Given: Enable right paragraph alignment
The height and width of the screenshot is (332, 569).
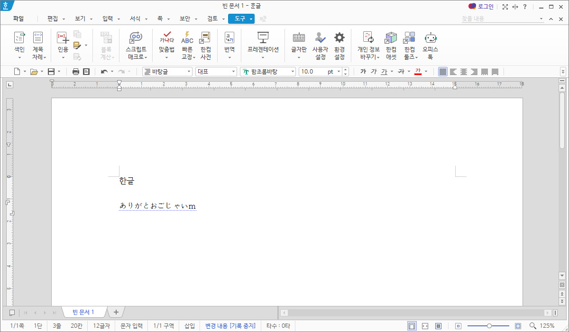Looking at the screenshot, I should point(474,72).
